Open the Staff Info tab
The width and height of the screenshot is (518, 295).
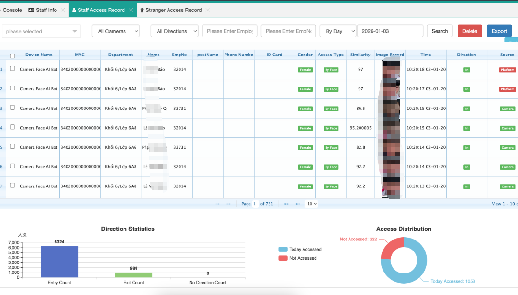[x=45, y=10]
